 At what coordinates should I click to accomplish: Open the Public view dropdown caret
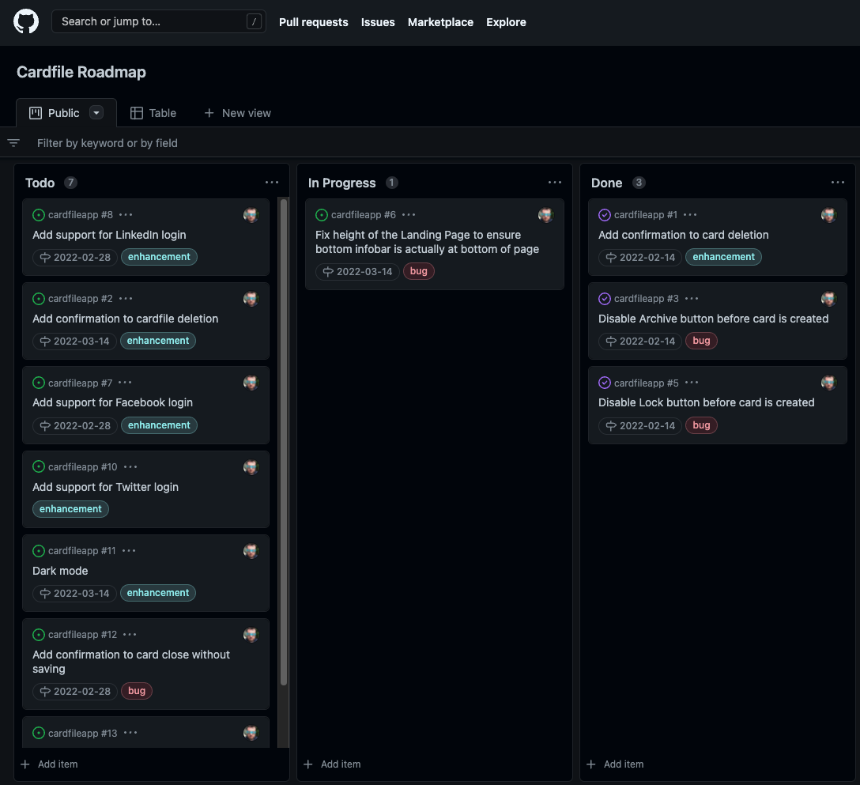[96, 112]
